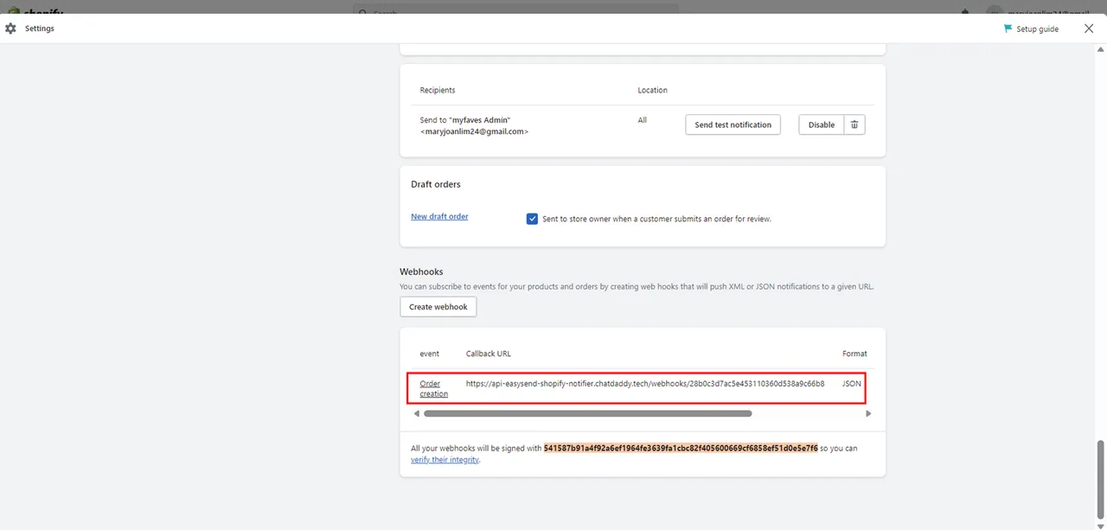Open the New draft order link
Image resolution: width=1107 pixels, height=530 pixels.
click(439, 216)
